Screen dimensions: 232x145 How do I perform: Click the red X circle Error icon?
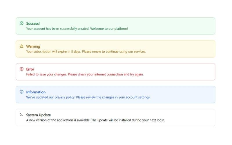coord(21,69)
